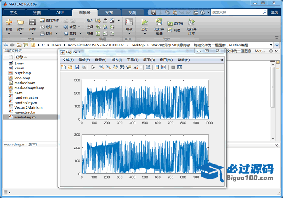
Task: Click the uncomment icon with X
Action: point(105,27)
